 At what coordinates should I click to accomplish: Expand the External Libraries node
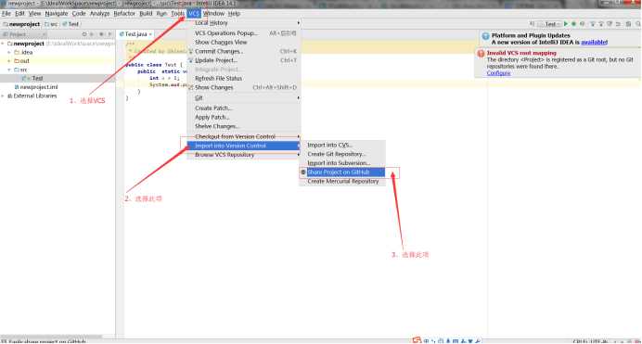tap(3, 96)
